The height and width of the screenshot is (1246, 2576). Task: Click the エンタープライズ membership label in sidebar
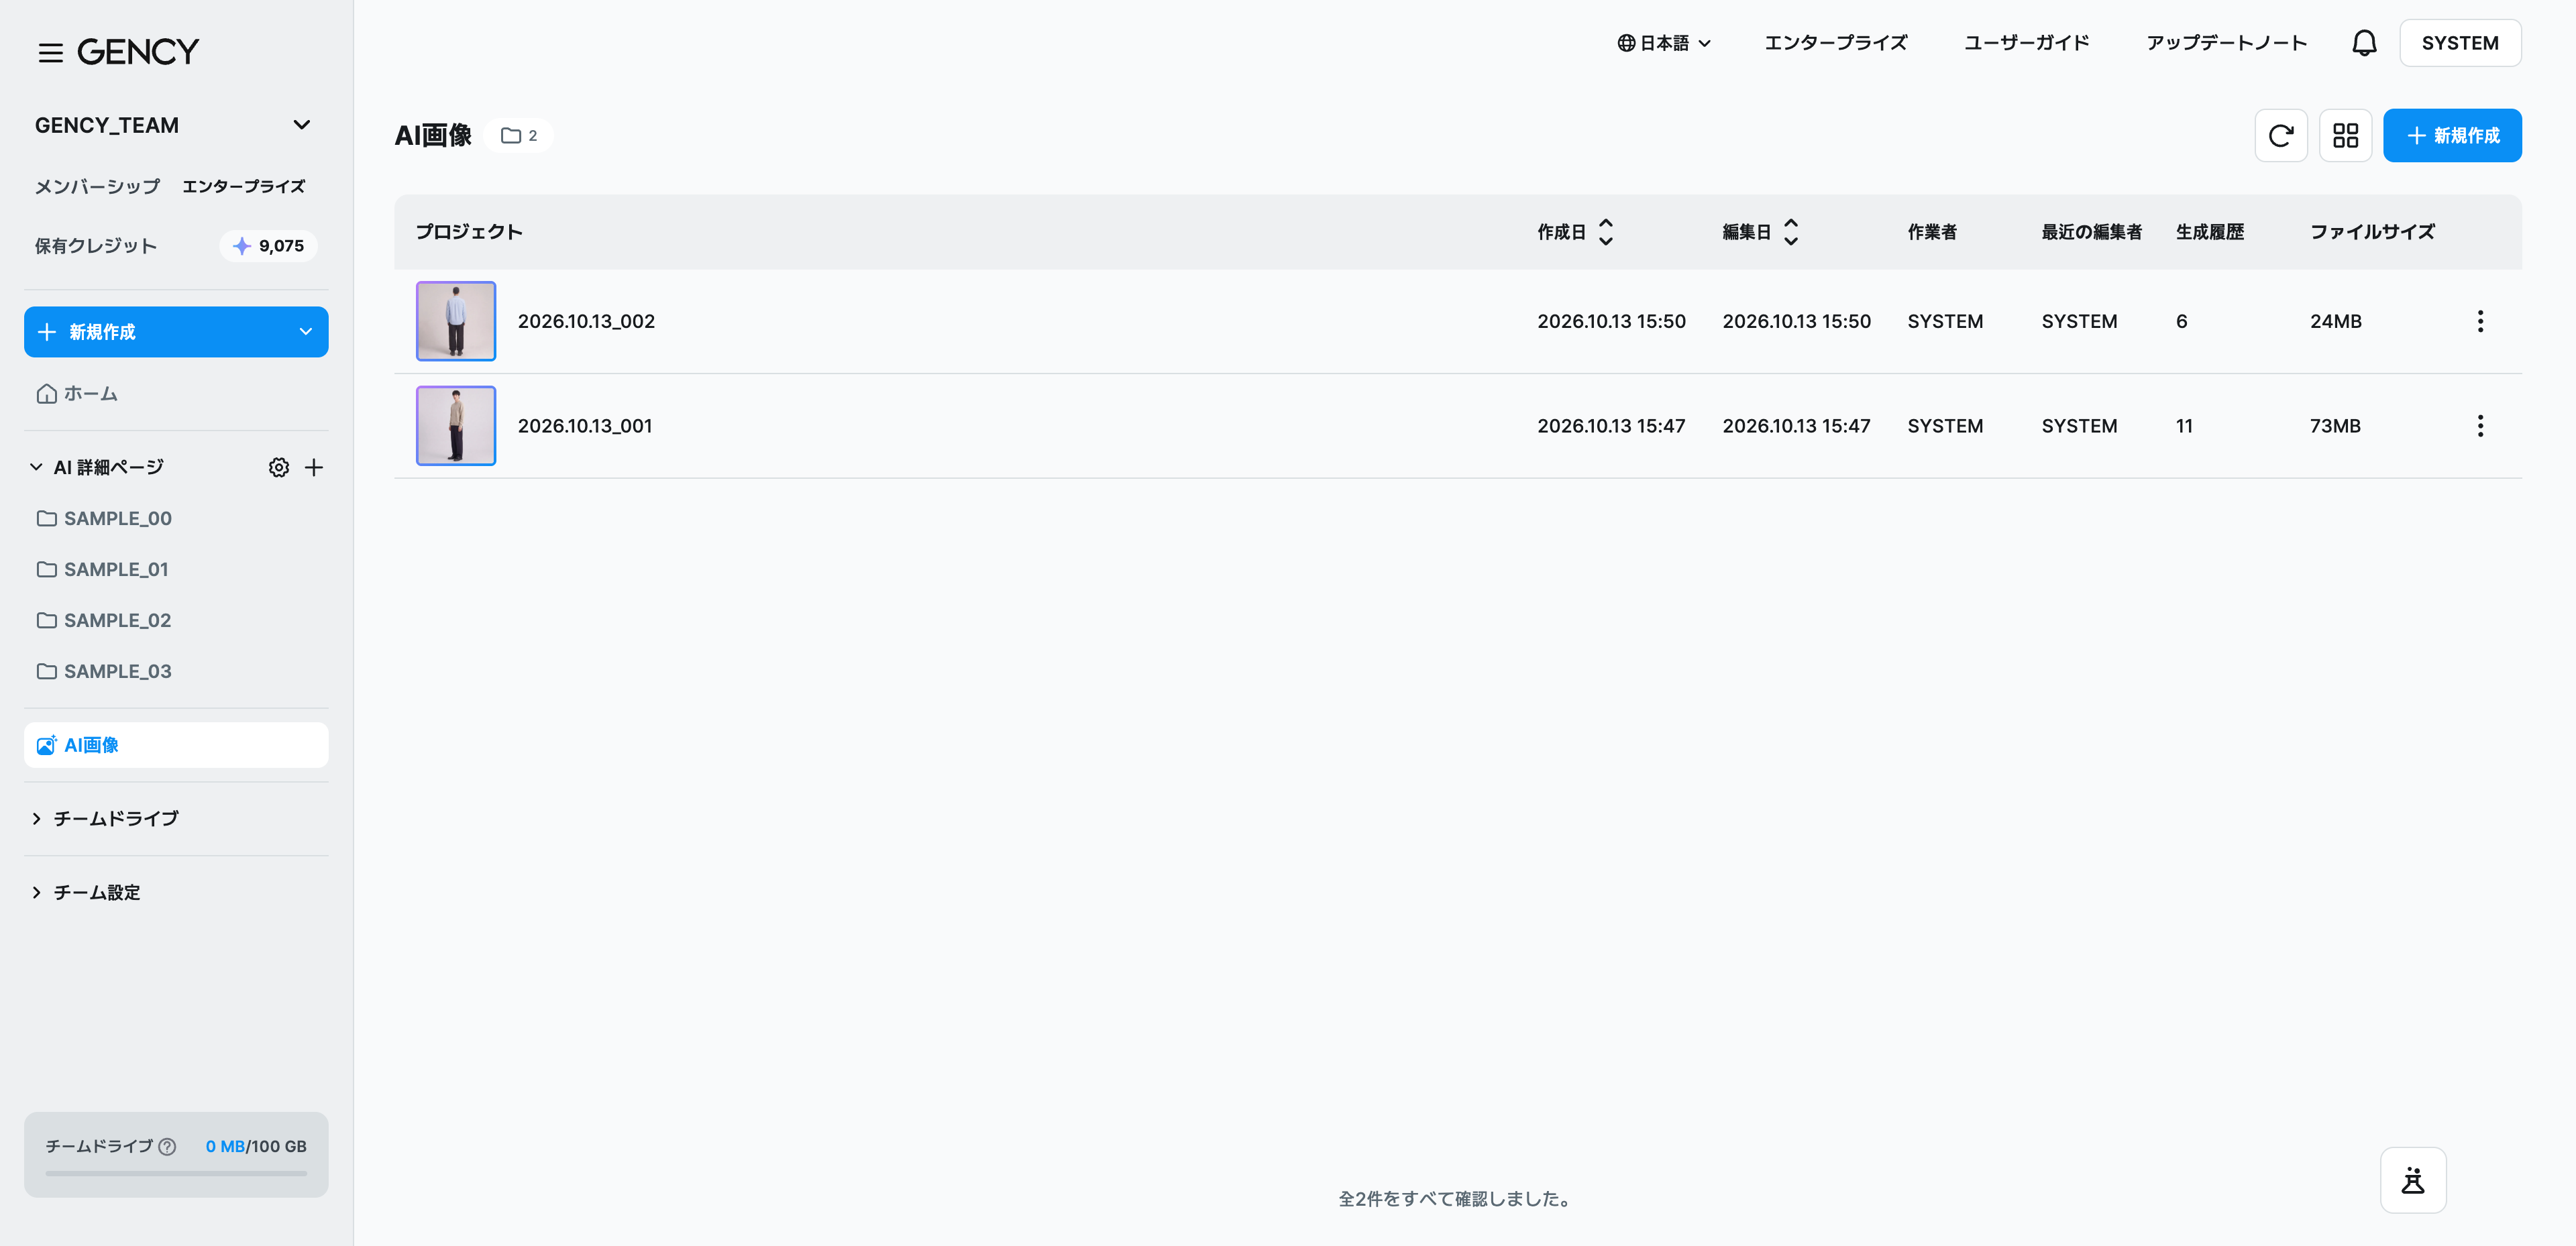[x=244, y=187]
